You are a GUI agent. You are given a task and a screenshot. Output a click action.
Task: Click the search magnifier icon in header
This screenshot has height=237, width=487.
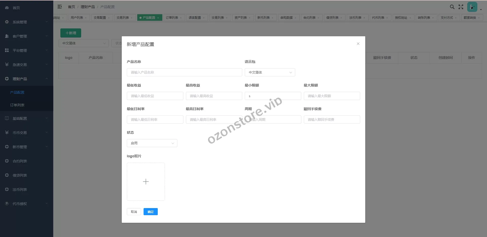[452, 7]
